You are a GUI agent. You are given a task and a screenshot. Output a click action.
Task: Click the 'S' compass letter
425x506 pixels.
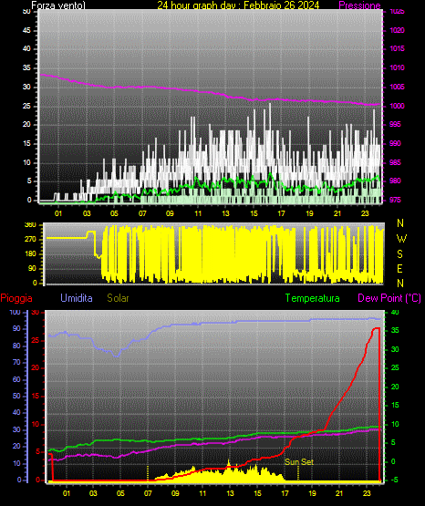399,254
